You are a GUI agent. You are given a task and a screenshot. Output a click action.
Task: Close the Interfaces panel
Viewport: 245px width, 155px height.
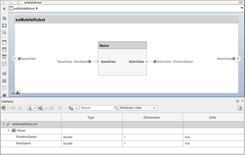click(242, 101)
